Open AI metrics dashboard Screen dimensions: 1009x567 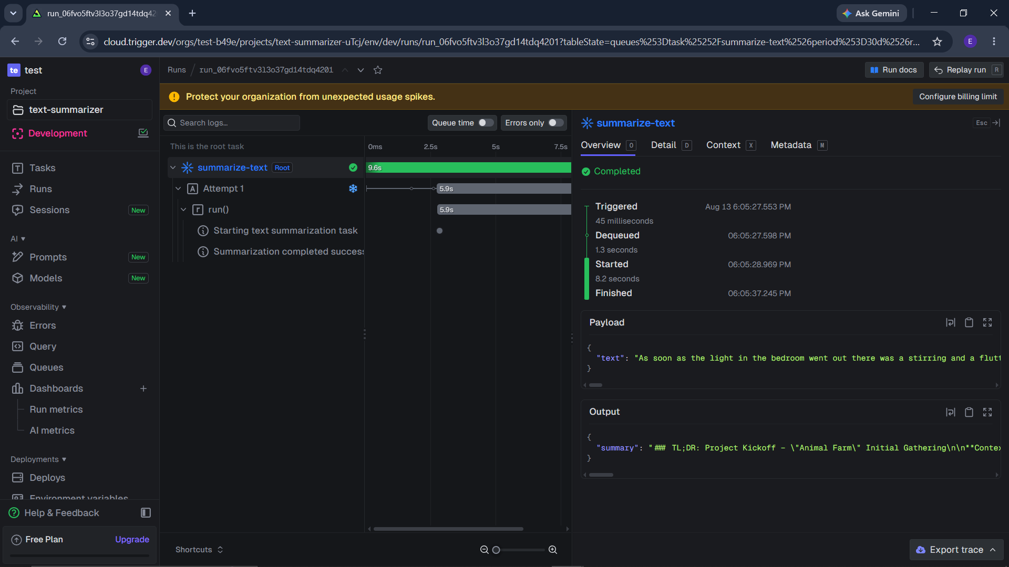point(52,430)
